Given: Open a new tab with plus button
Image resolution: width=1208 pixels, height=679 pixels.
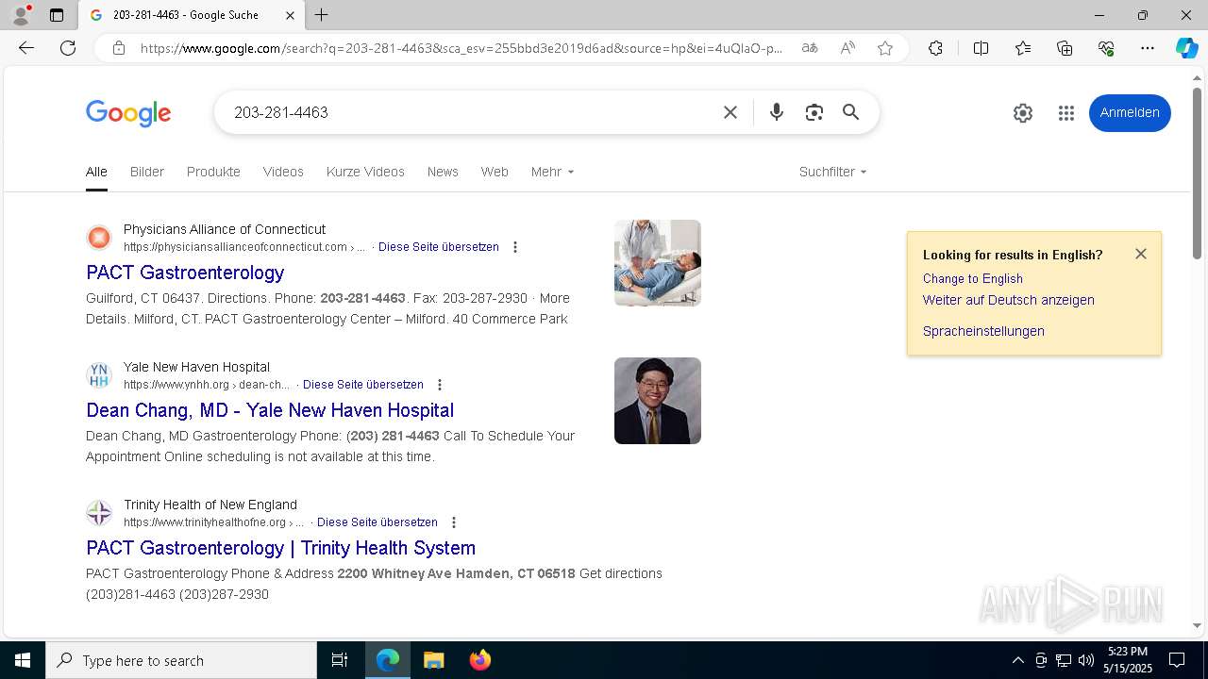Looking at the screenshot, I should tap(322, 15).
